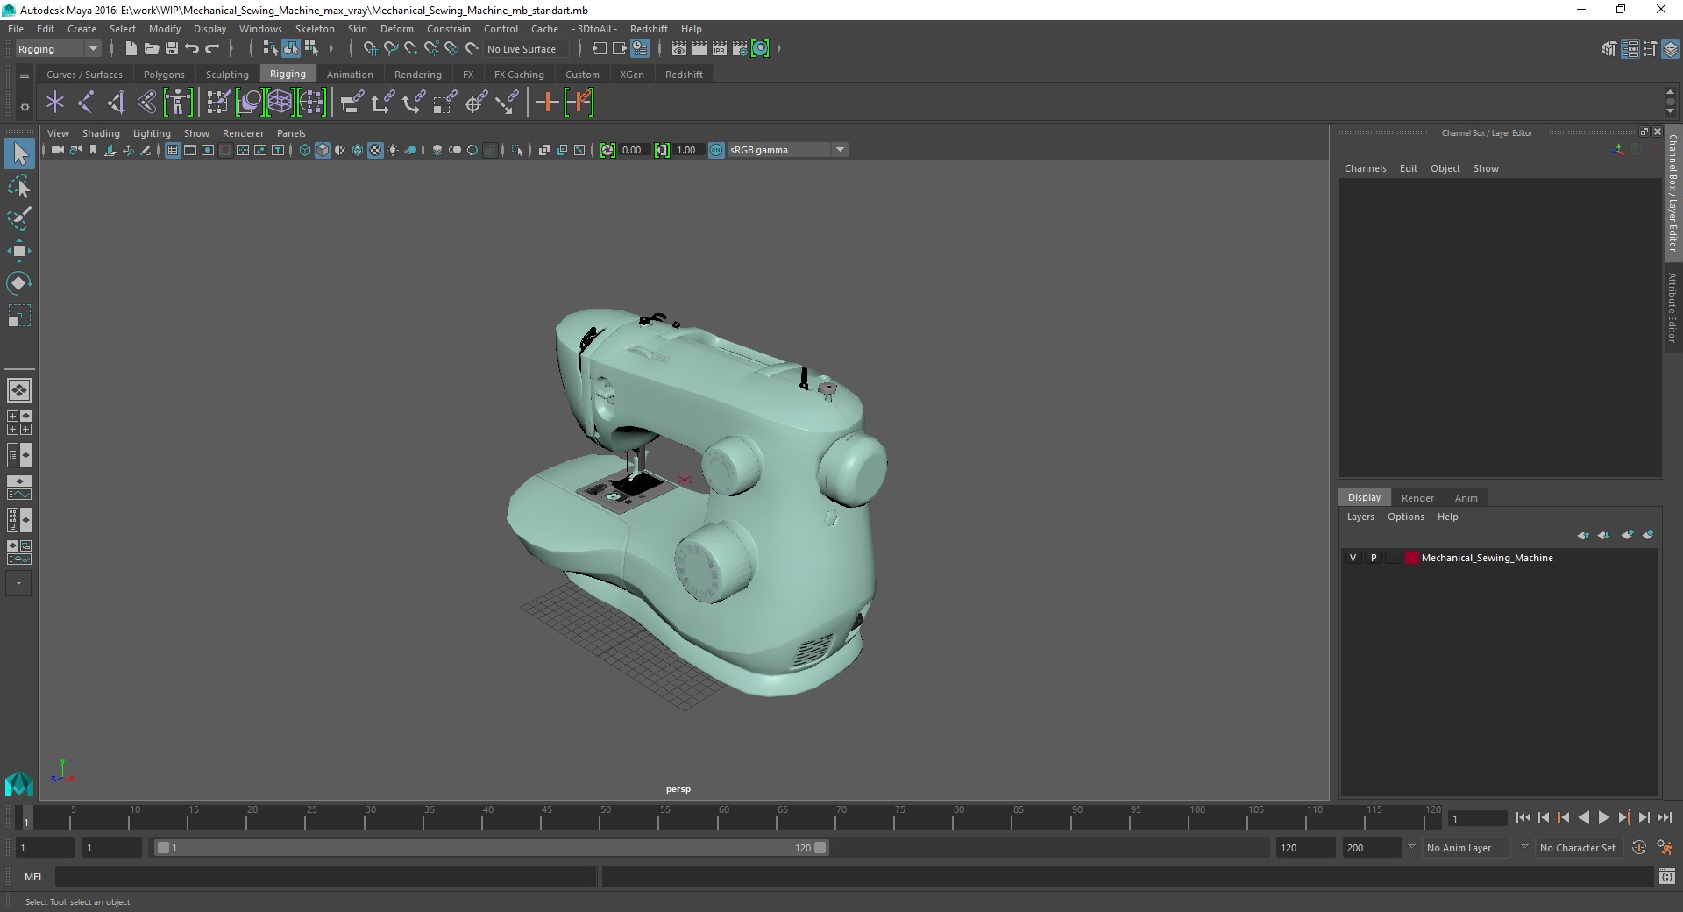Screen dimensions: 1683x912
Task: Click the range slider start handle
Action: click(162, 848)
